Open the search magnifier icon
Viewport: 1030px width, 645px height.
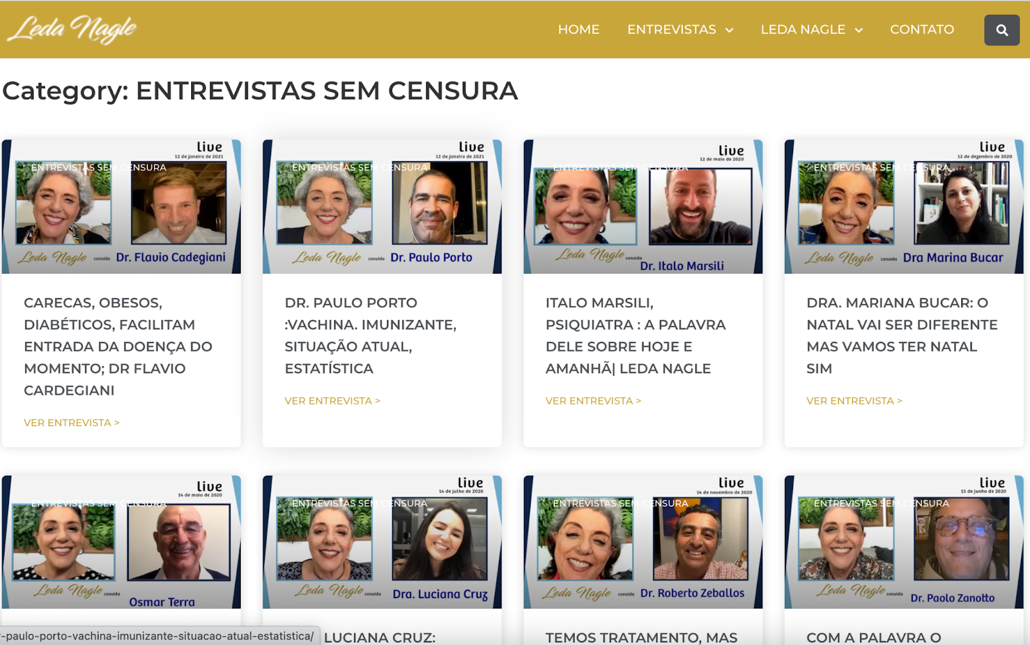pos(1002,30)
